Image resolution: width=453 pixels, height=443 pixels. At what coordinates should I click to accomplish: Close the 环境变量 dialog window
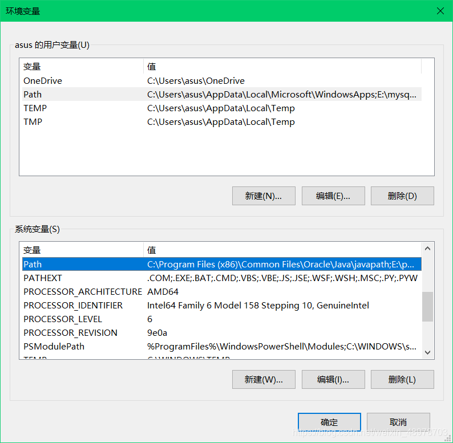click(440, 11)
